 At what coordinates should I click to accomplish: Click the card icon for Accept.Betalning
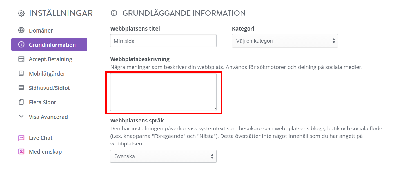pos(21,59)
